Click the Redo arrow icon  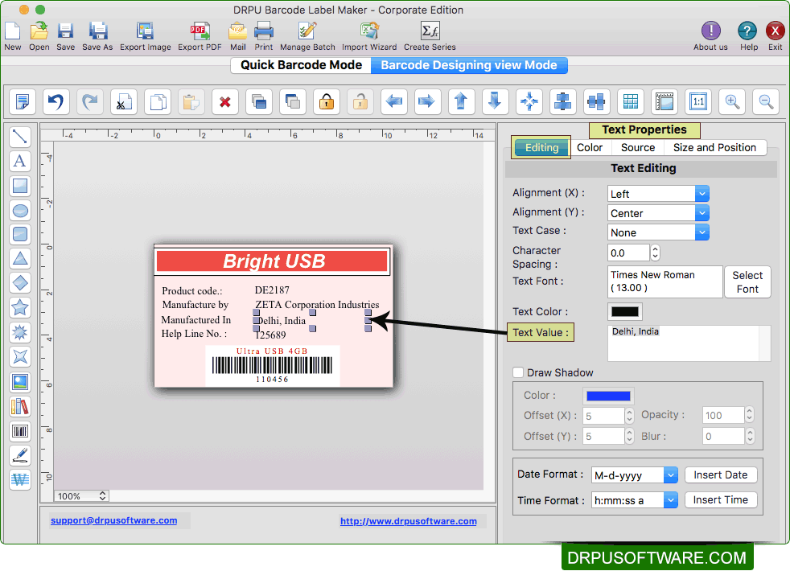[89, 101]
